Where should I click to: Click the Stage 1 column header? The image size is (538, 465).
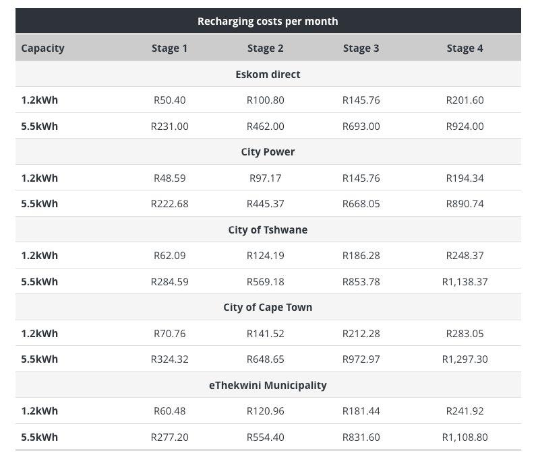169,48
